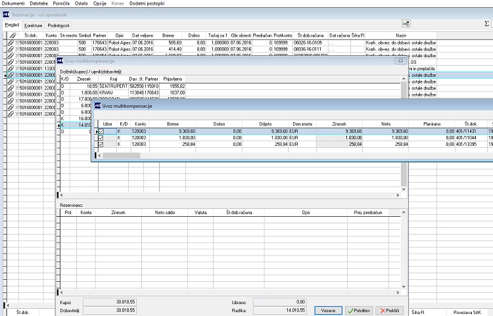Image resolution: width=493 pixels, height=316 pixels.
Task: Uncheck Izbor checkbox for the 9.369,60 row
Action: [101, 131]
